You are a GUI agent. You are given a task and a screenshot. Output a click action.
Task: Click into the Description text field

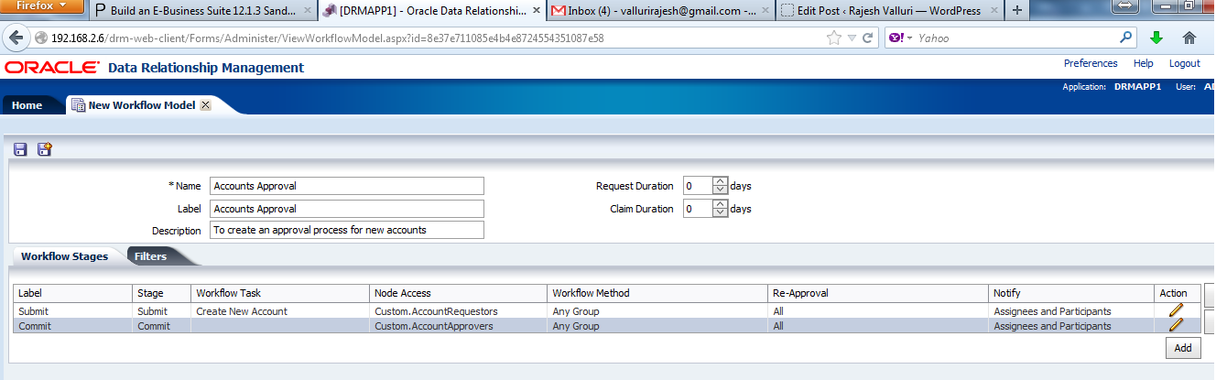click(346, 230)
